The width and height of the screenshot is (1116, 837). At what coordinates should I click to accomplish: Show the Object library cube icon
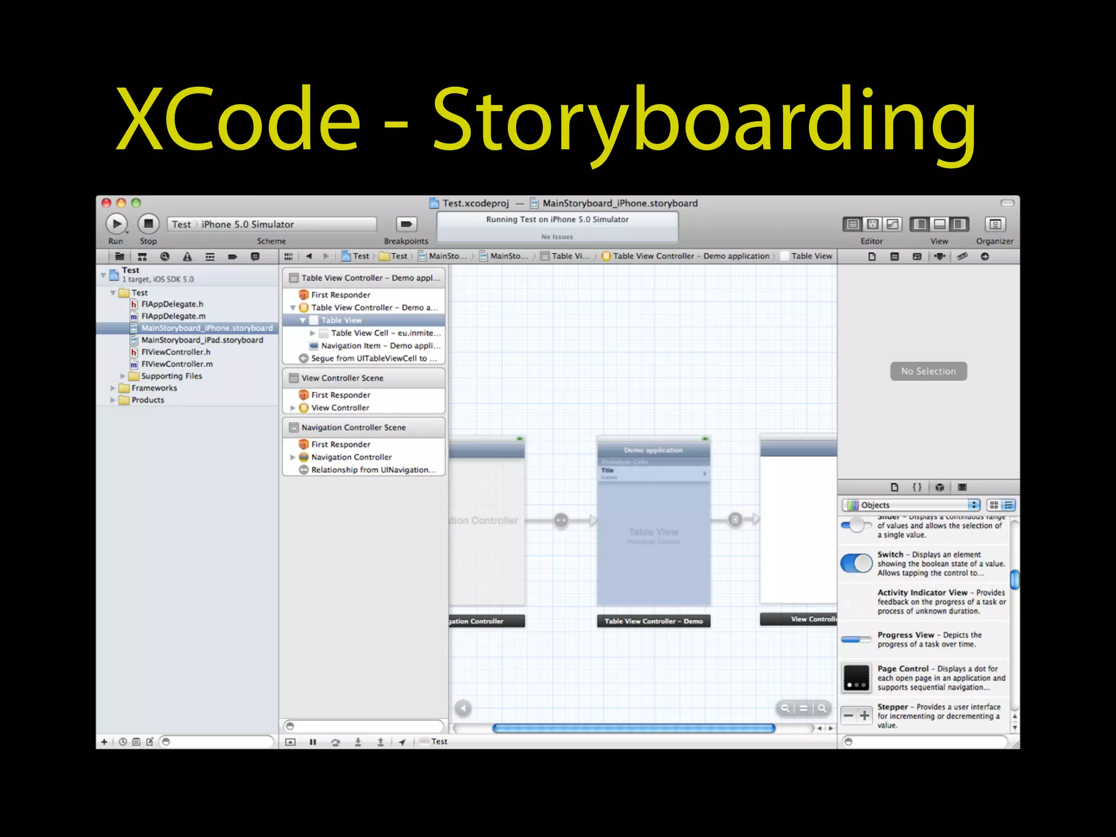tap(939, 487)
